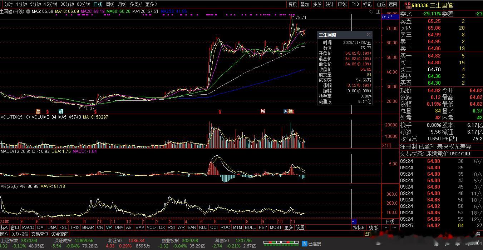Image resolution: width=483 pixels, height=250 pixels.
Task: Click the square panel icon above the price axis
Action: [x=378, y=11]
